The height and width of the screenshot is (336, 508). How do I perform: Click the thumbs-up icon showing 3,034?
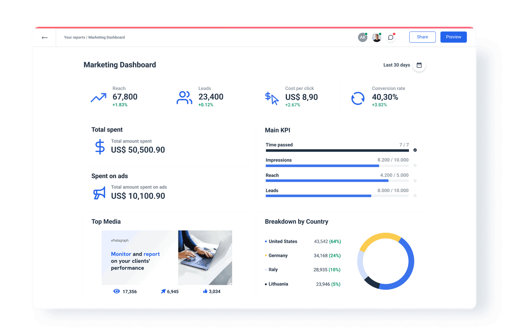[205, 291]
